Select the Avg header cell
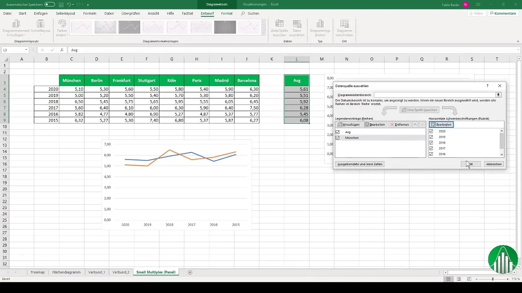This screenshot has width=522, height=293. (x=297, y=81)
